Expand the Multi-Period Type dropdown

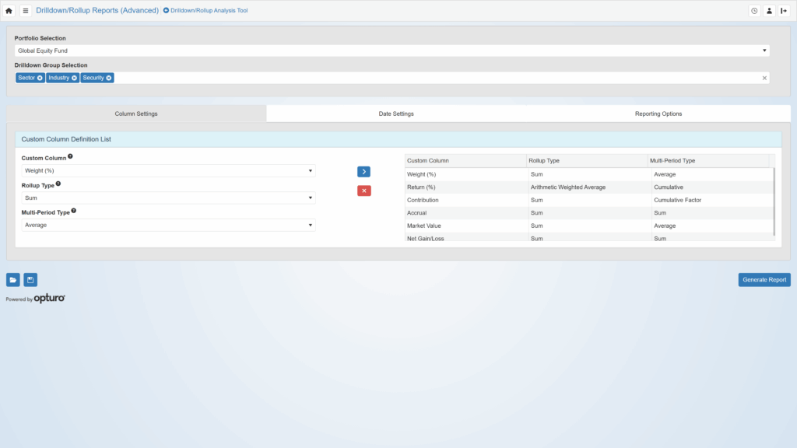click(x=168, y=225)
